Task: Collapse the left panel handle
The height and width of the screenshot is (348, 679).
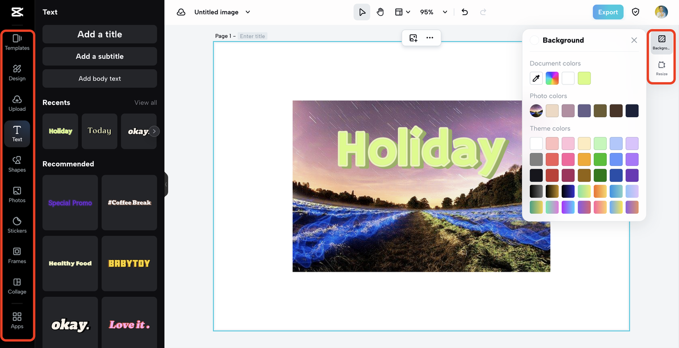Action: pos(166,184)
